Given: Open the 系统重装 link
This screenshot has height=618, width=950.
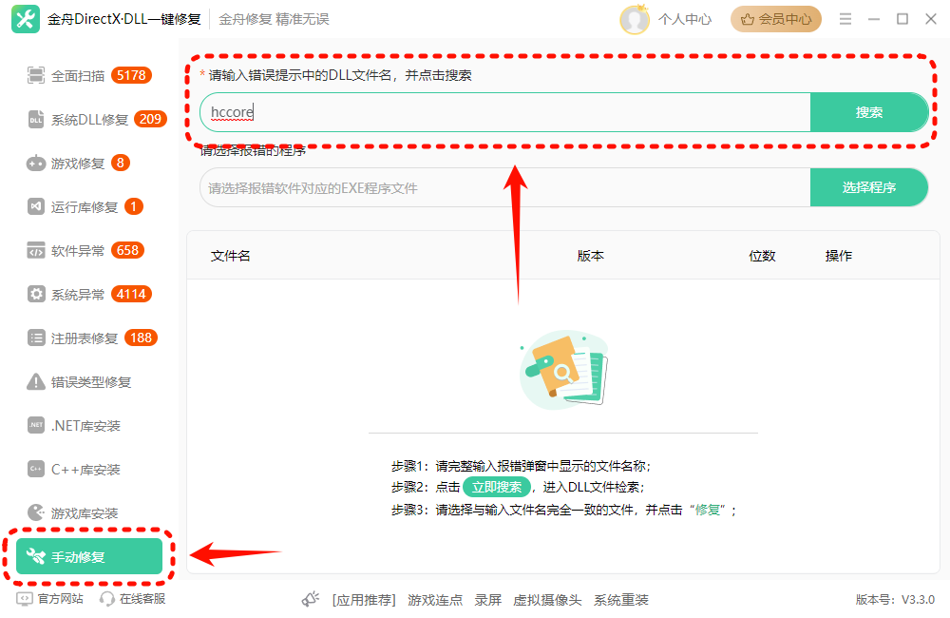Looking at the screenshot, I should pos(621,600).
